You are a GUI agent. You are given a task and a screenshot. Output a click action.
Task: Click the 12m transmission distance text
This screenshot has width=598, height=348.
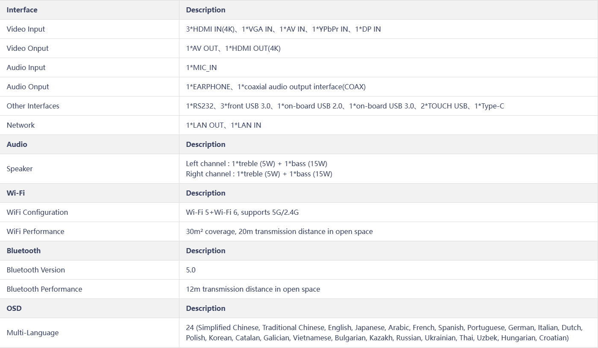pos(253,289)
